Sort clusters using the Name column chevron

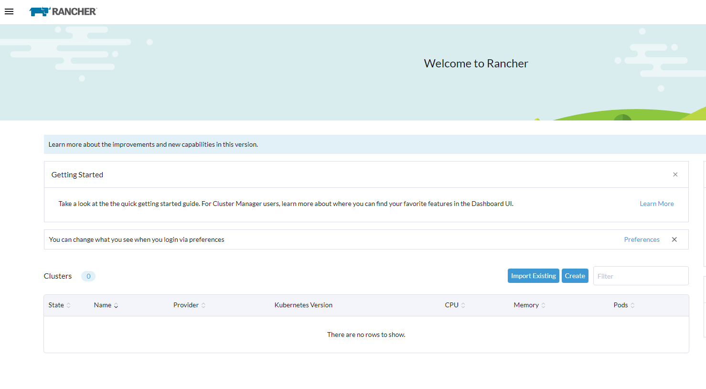[116, 305]
